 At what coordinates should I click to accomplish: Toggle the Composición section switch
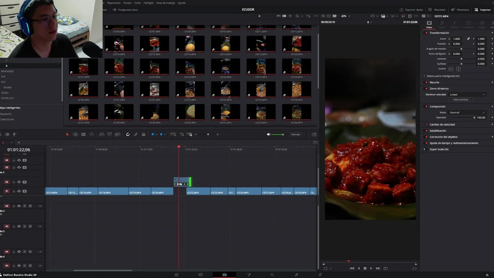[x=426, y=107]
